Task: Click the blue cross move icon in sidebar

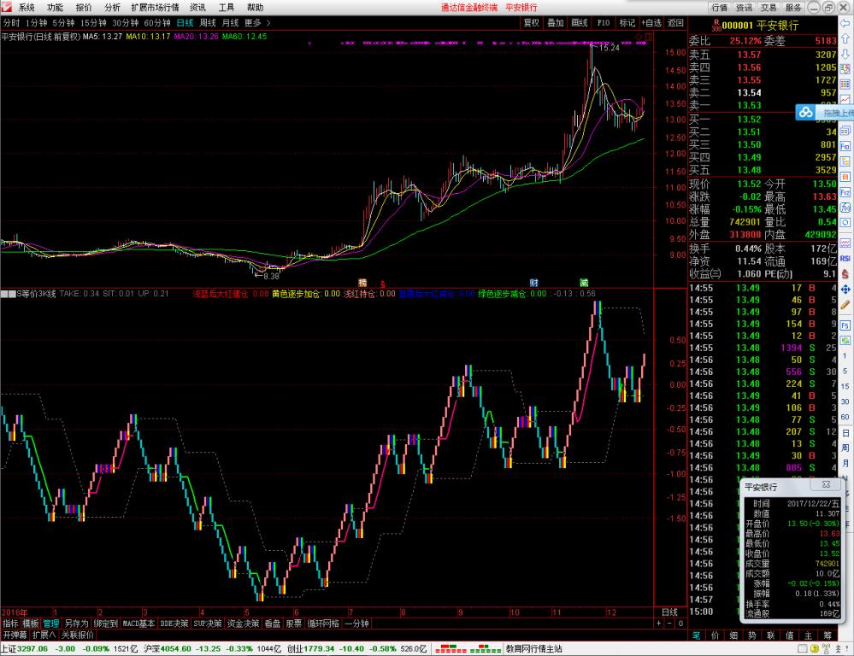Action: coord(845,289)
